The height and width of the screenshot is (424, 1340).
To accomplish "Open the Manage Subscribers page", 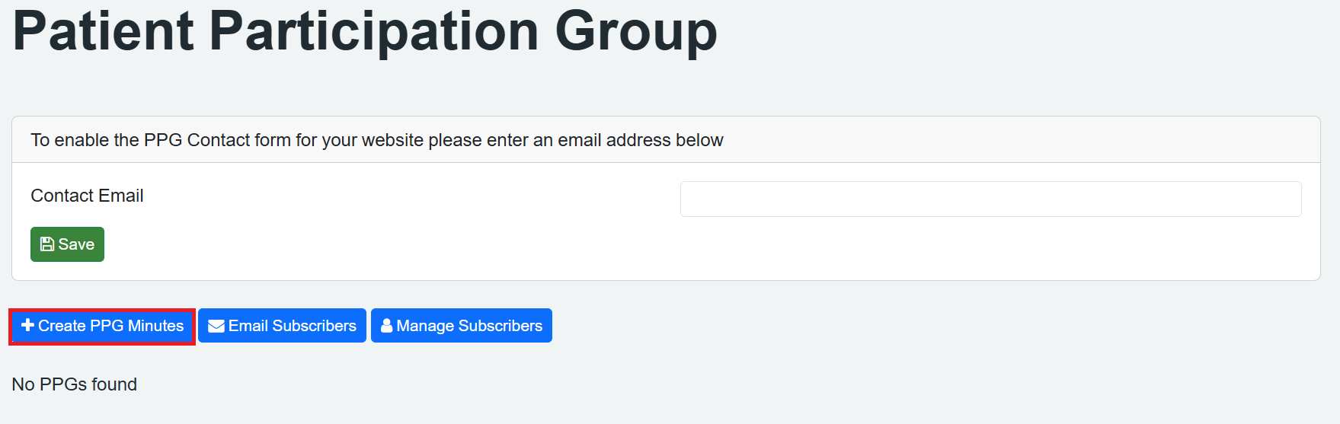I will pyautogui.click(x=462, y=326).
